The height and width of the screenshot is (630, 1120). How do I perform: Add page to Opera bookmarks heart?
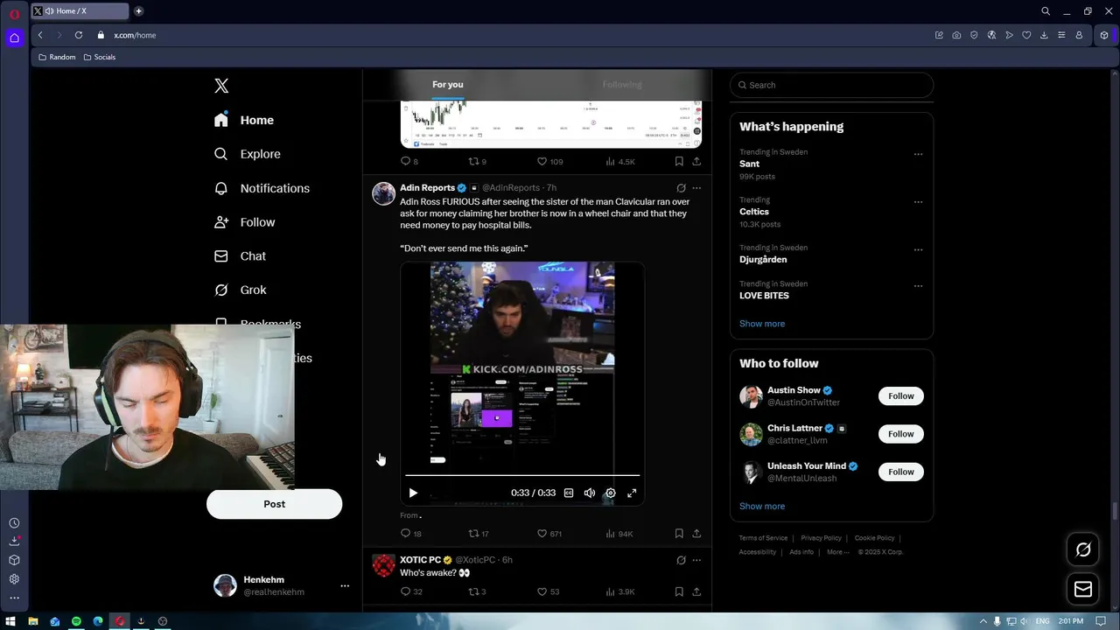point(1026,35)
